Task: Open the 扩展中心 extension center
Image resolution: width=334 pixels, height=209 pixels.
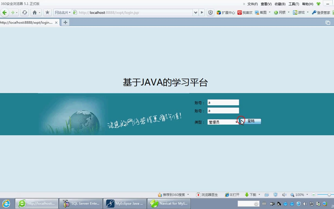Action: [x=226, y=12]
